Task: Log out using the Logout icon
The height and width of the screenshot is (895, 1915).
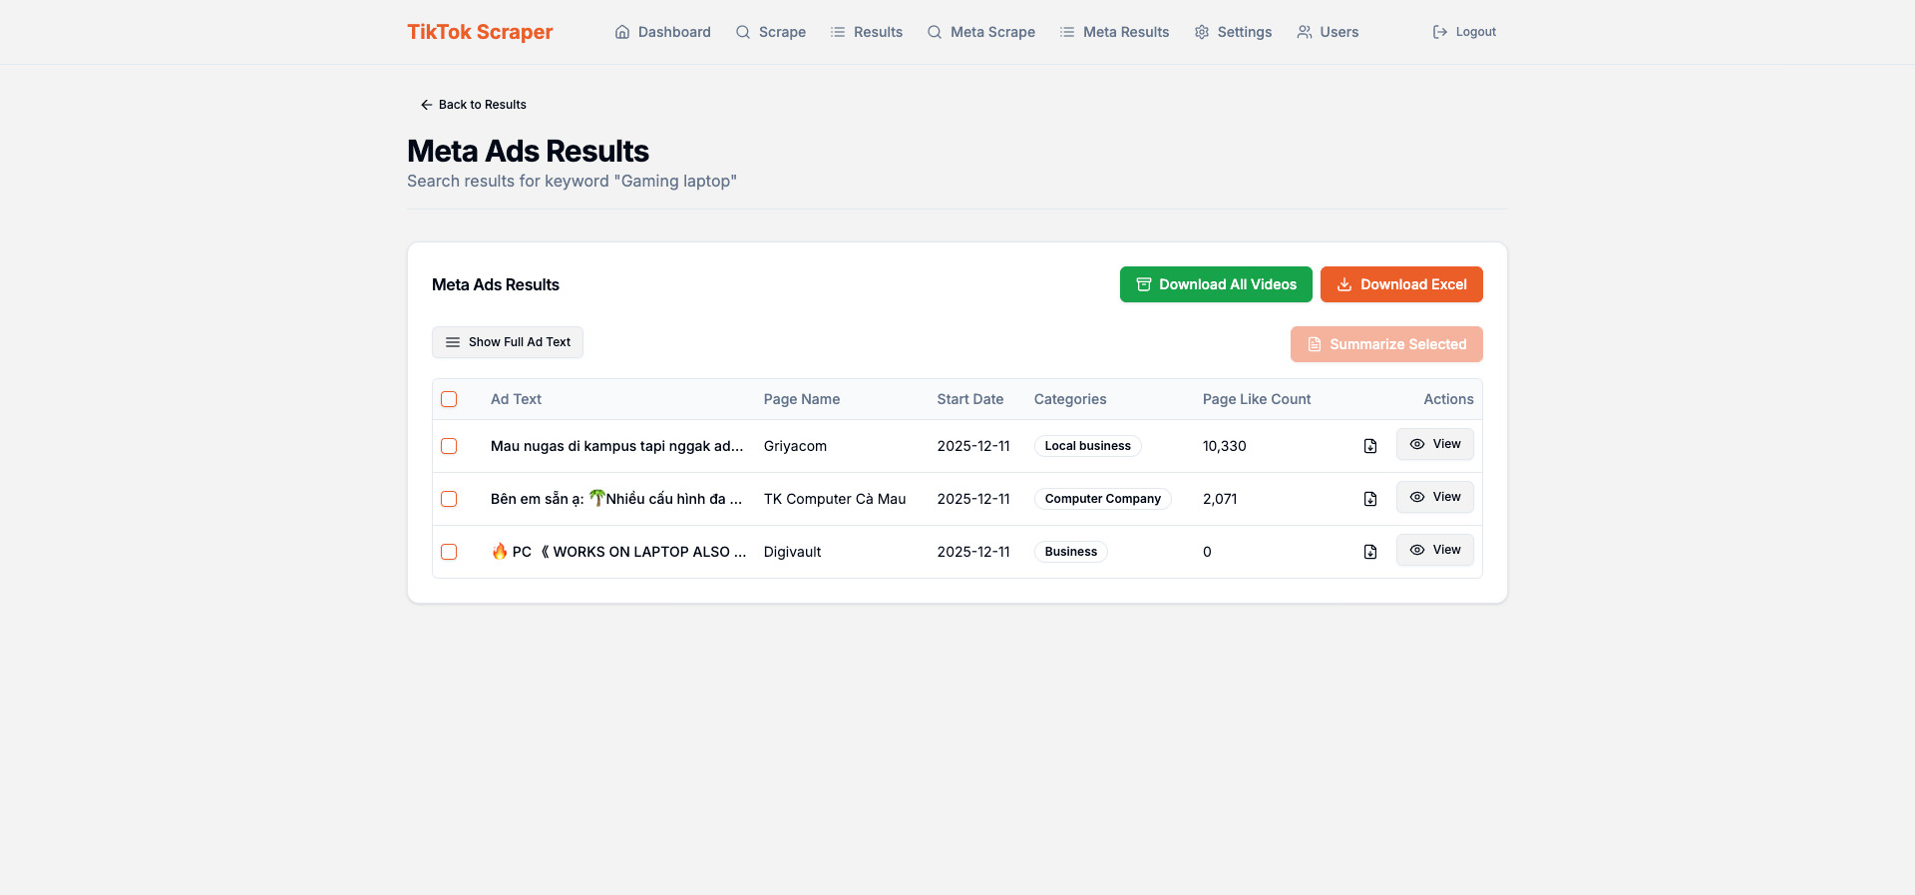Action: pos(1439,32)
